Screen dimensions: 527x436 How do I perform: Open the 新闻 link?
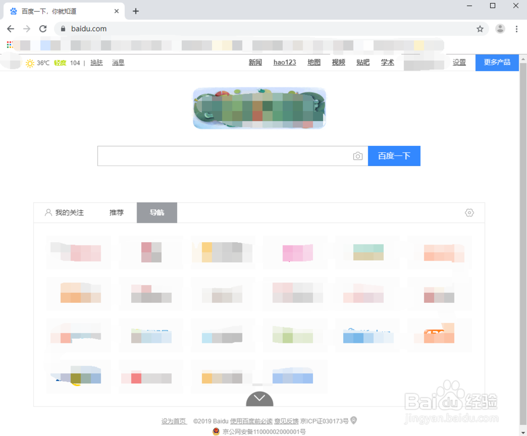[x=255, y=63]
